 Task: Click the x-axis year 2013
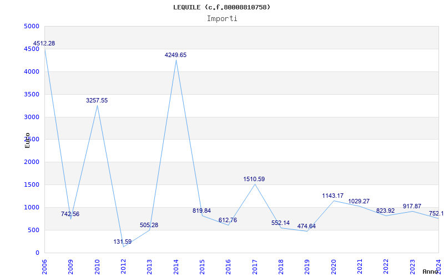(149, 267)
